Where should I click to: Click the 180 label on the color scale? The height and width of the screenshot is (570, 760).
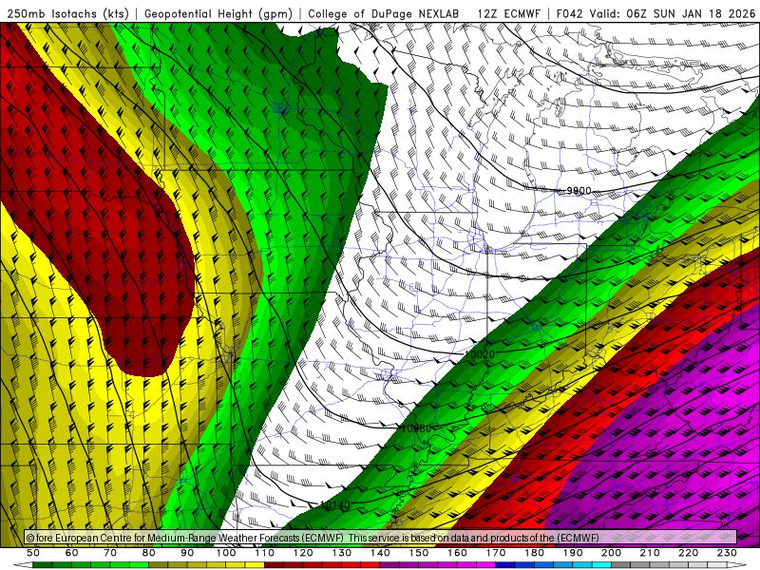534,553
